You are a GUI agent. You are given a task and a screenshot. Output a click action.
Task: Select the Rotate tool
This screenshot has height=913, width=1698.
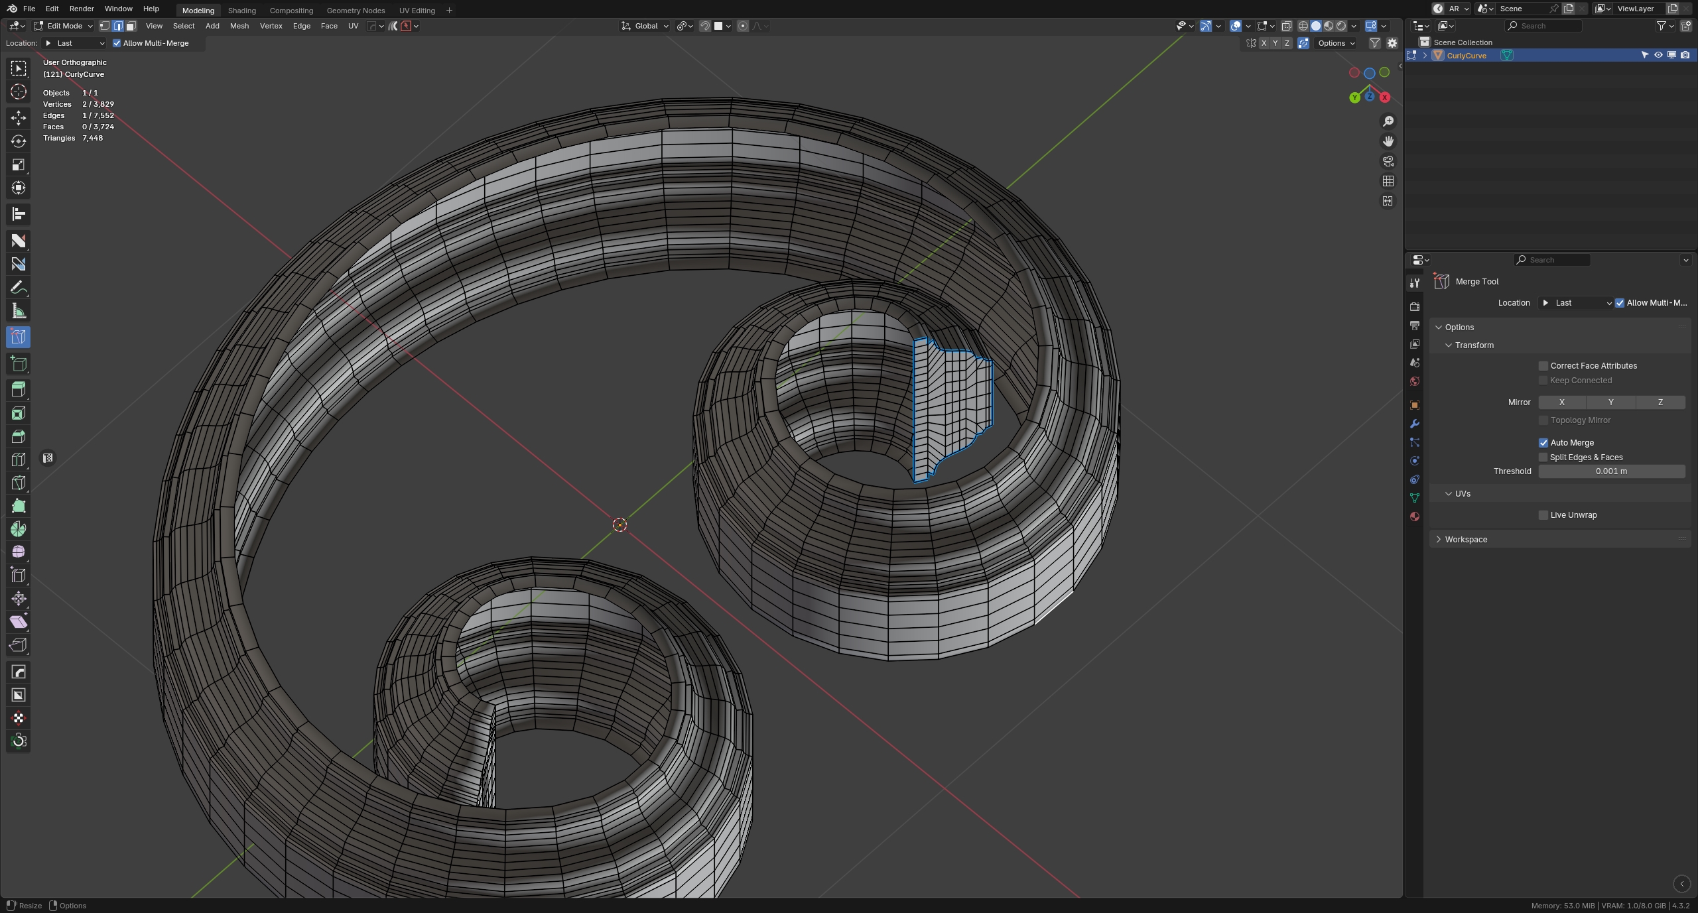click(19, 141)
